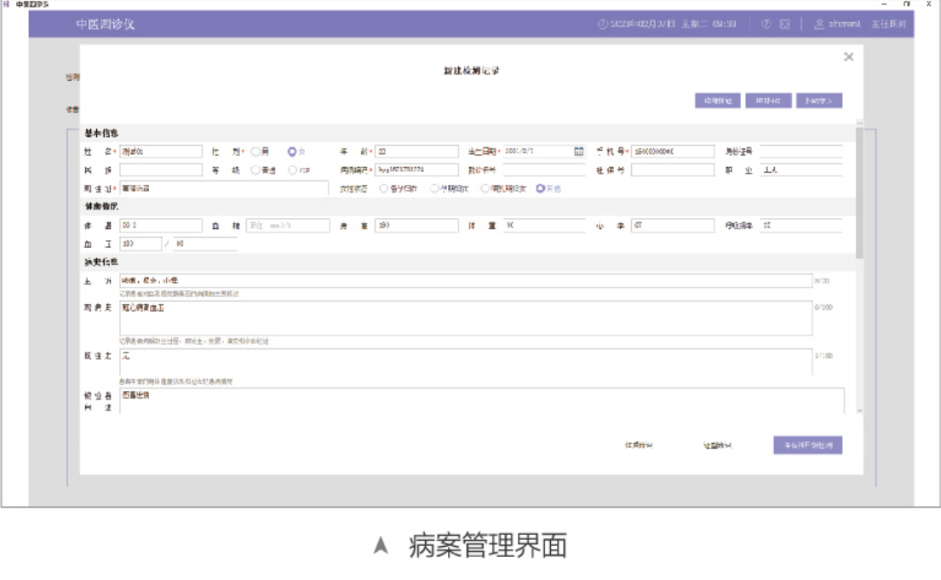Click 保存并开始检测 button
The height and width of the screenshot is (580, 941).
click(x=808, y=445)
